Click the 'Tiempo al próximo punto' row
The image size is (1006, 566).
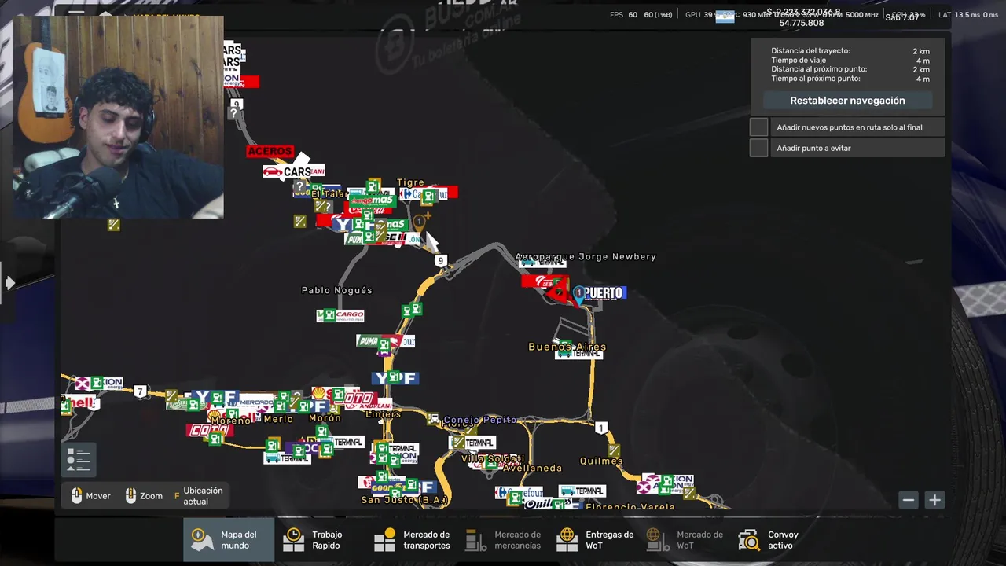pyautogui.click(x=850, y=79)
